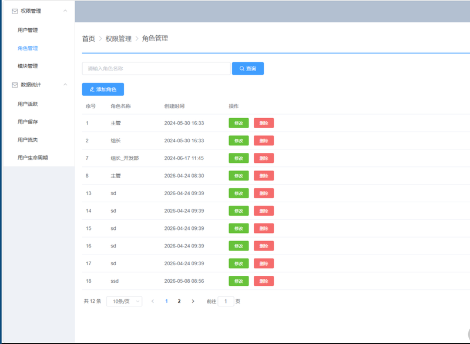The image size is (470, 344).
Task: Click the 共 12 条 total count
Action: point(92,301)
